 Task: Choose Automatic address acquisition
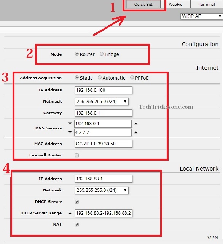(x=100, y=77)
